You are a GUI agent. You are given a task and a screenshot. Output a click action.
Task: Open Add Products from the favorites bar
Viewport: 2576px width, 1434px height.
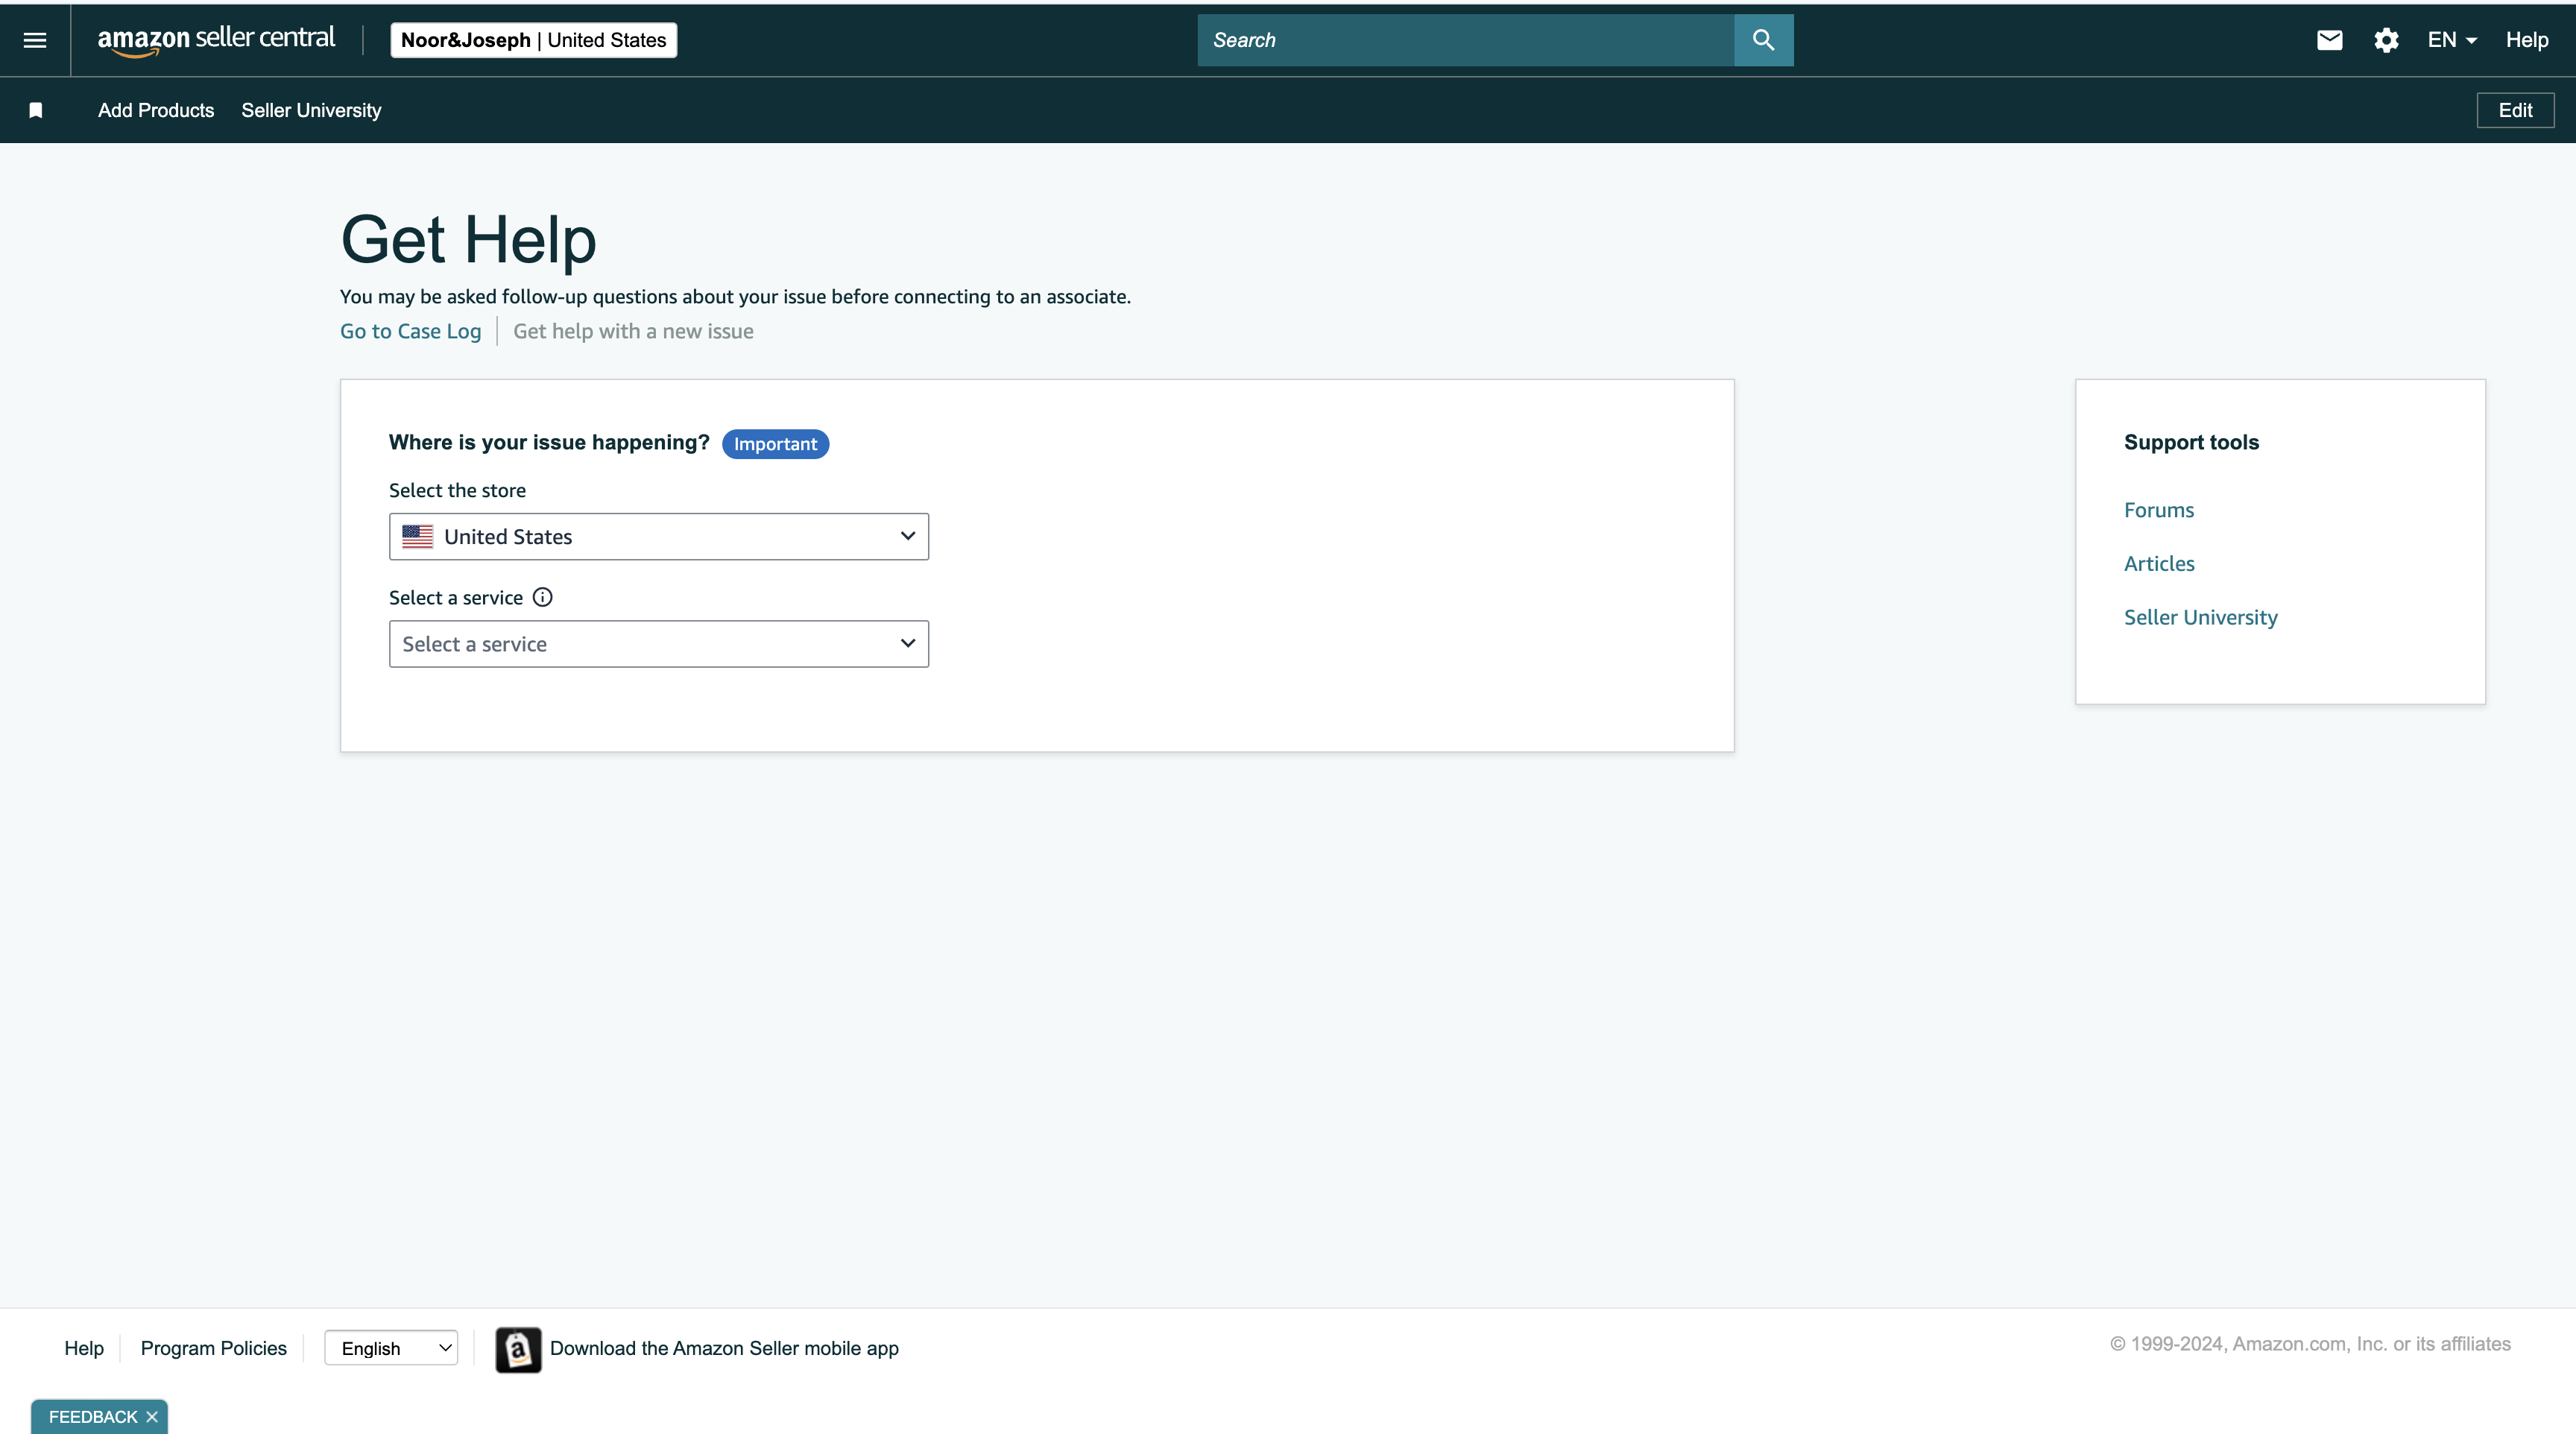tap(156, 110)
